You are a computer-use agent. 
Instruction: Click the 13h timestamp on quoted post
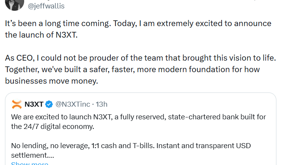(x=101, y=104)
